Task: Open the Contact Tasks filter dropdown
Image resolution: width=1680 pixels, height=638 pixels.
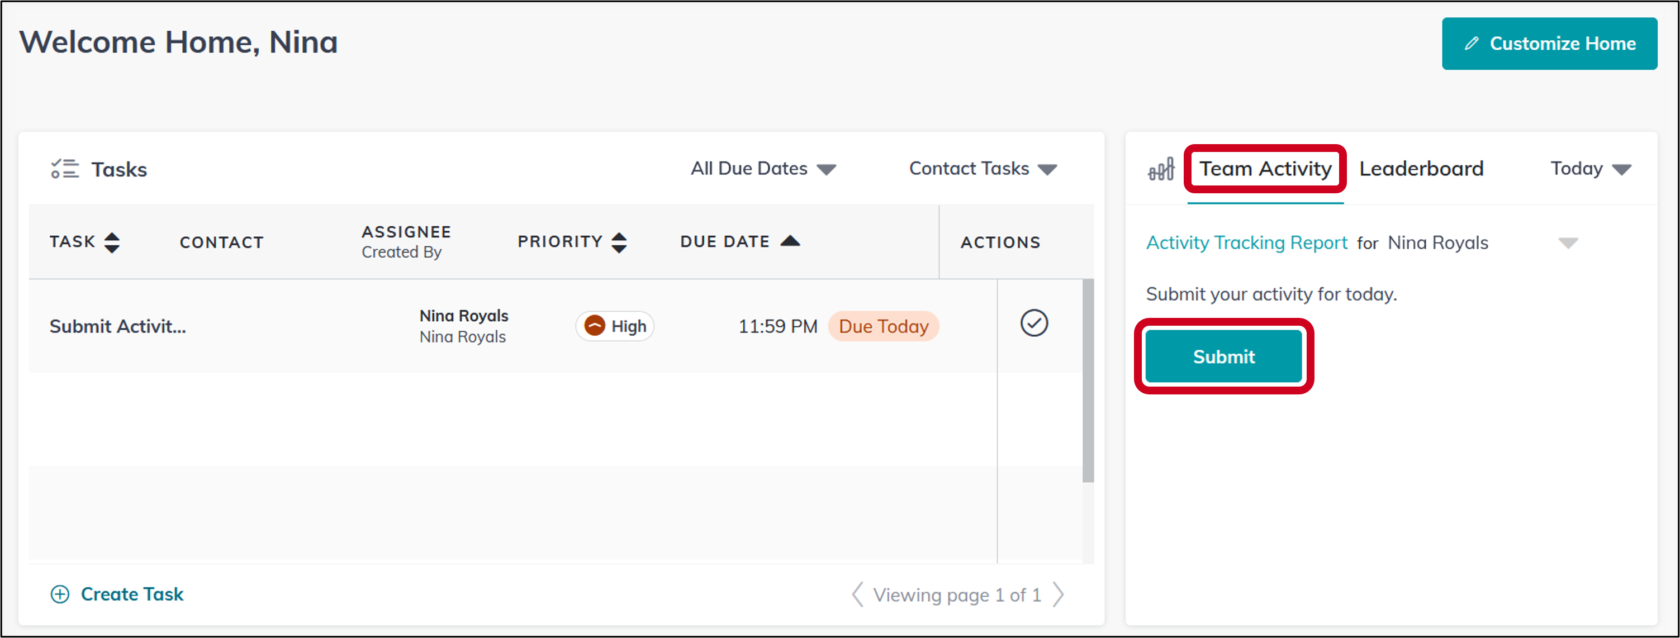Action: point(983,169)
